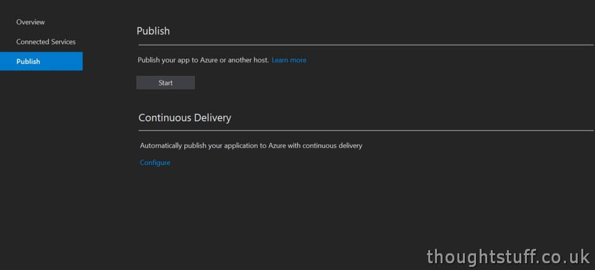The height and width of the screenshot is (270, 595).
Task: Click the divider line below Publish heading
Action: 366,45
